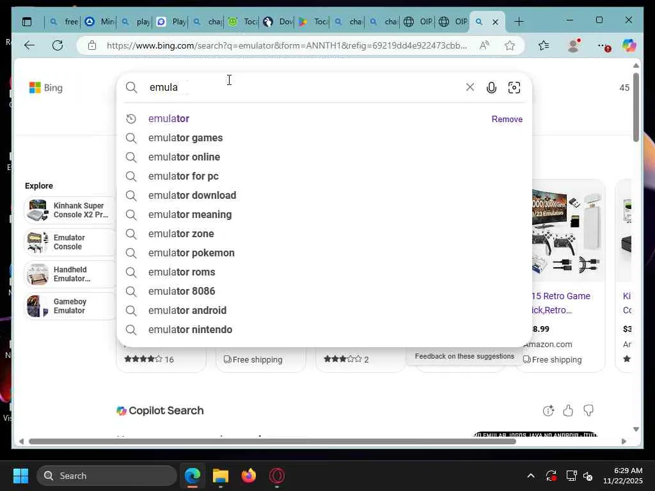Select suggestion 'emulator pokemon'
This screenshot has height=491, width=655.
324,253
